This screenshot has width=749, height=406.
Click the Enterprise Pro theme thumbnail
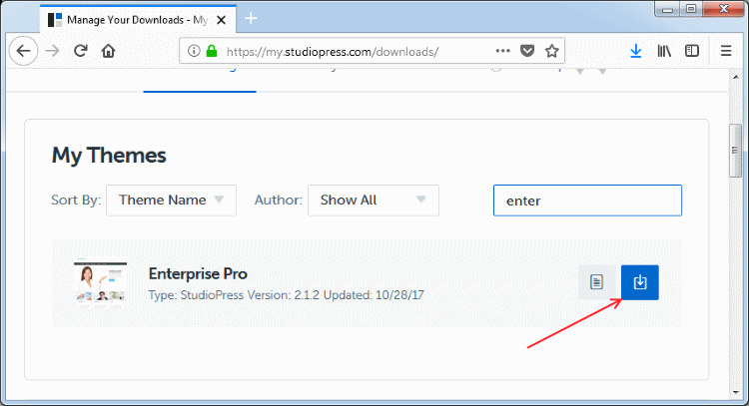[x=100, y=282]
